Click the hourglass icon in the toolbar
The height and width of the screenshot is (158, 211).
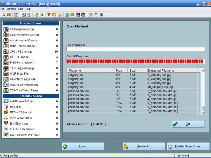pos(29,15)
